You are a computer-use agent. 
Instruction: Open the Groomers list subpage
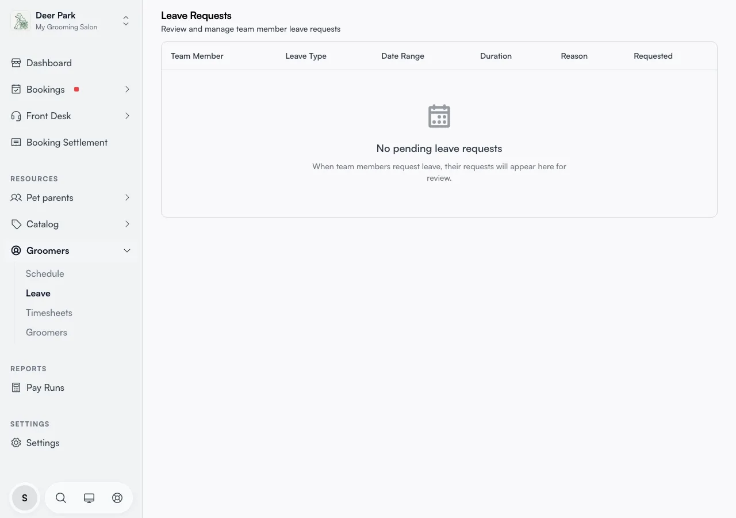click(47, 332)
